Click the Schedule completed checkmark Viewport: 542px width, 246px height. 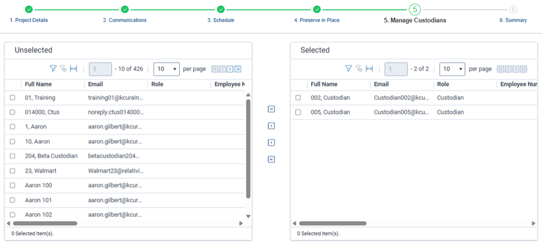tap(221, 9)
